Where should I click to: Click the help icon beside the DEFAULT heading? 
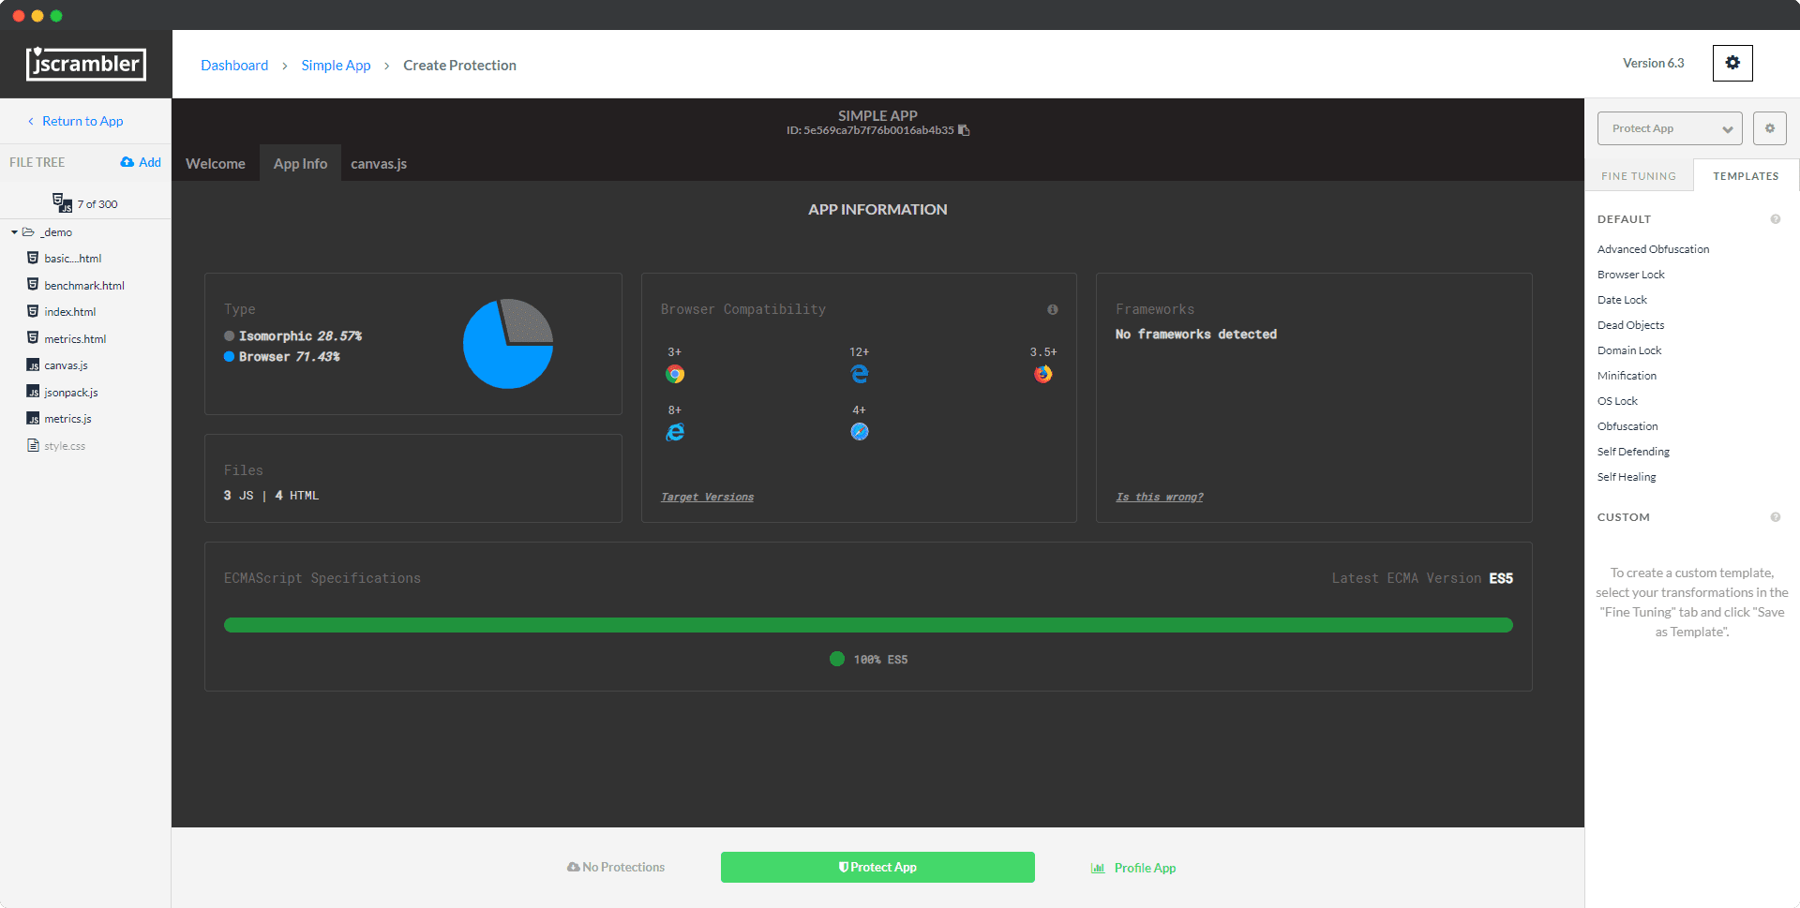[1776, 219]
